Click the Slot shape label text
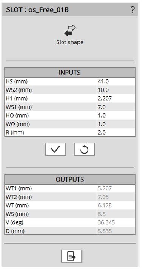143x270 pixels. [70, 42]
